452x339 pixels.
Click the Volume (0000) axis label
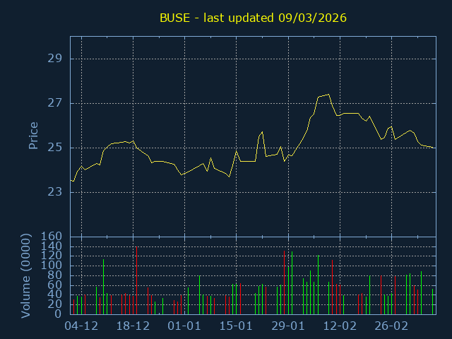[x=26, y=276]
